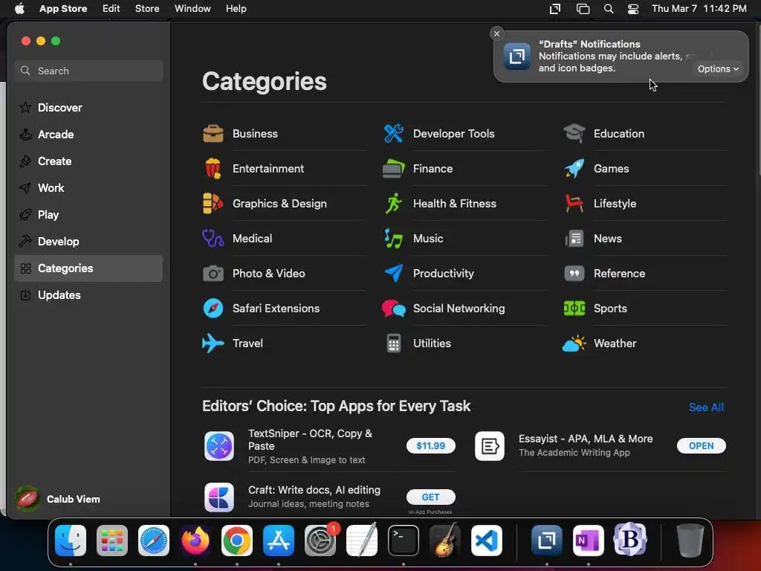
Task: Click the Reference quote icon
Action: (x=574, y=274)
